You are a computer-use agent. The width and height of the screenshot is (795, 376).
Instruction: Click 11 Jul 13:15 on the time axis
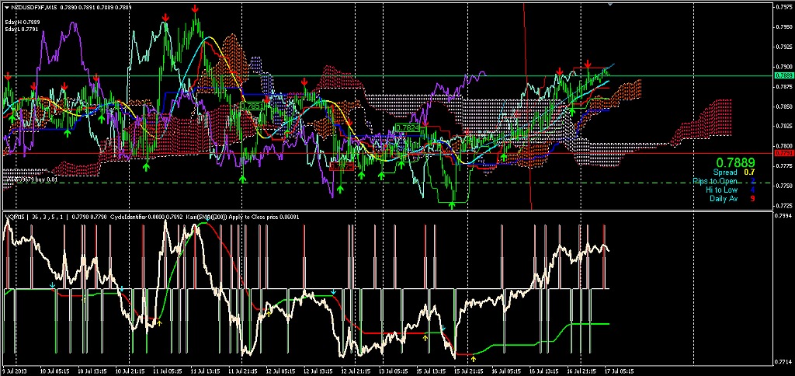[207, 371]
